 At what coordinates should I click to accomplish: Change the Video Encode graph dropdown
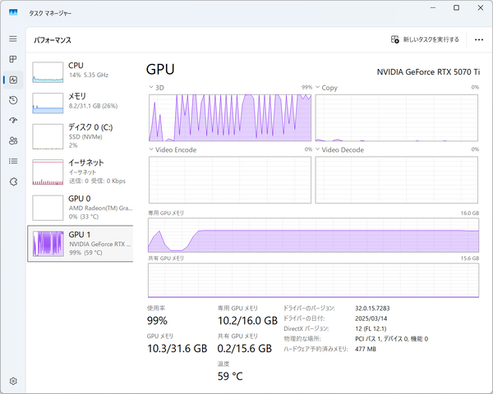[151, 150]
